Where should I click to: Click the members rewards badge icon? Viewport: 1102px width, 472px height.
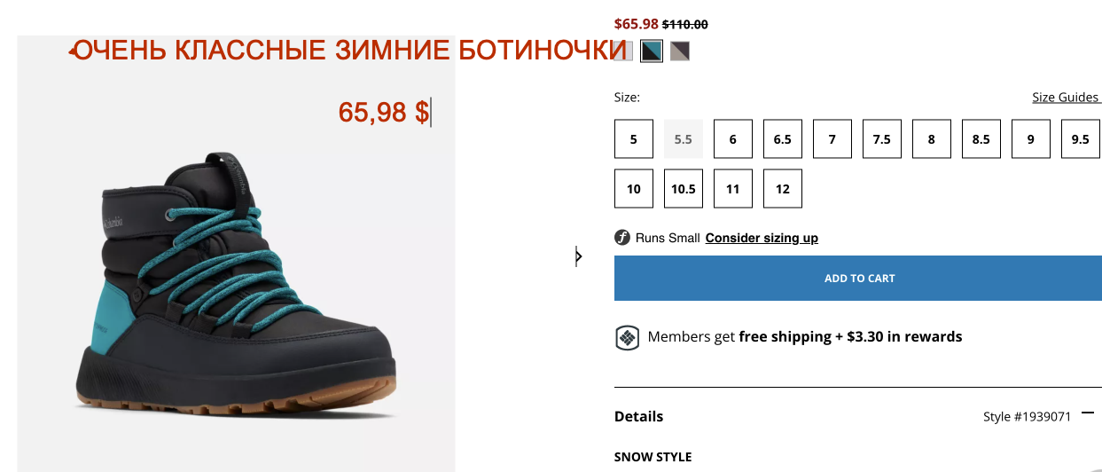pos(627,338)
